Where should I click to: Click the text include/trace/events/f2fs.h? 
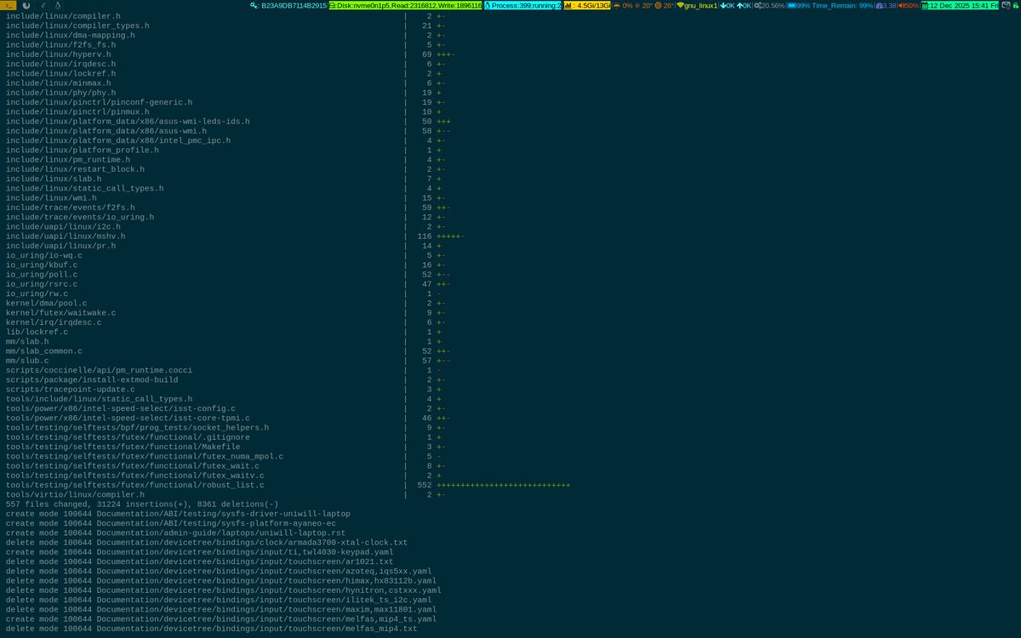(71, 208)
